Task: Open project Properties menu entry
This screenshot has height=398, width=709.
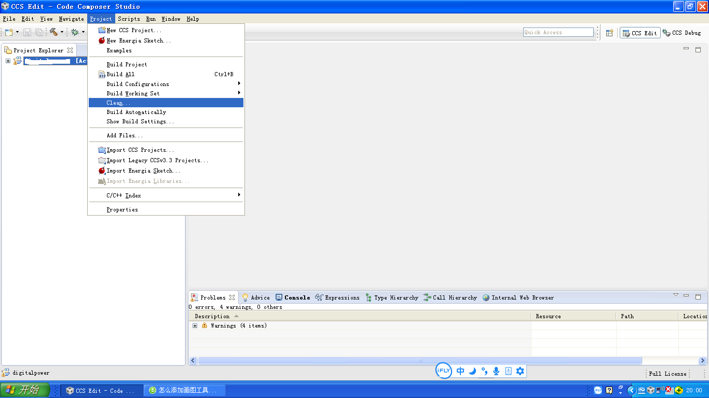Action: click(166, 209)
